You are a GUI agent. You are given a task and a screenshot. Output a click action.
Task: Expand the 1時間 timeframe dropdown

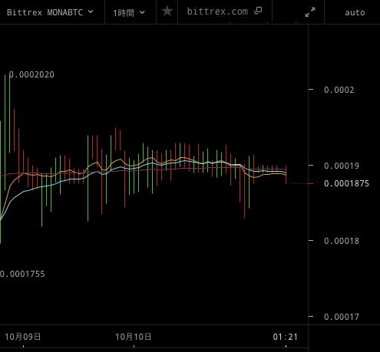click(129, 12)
